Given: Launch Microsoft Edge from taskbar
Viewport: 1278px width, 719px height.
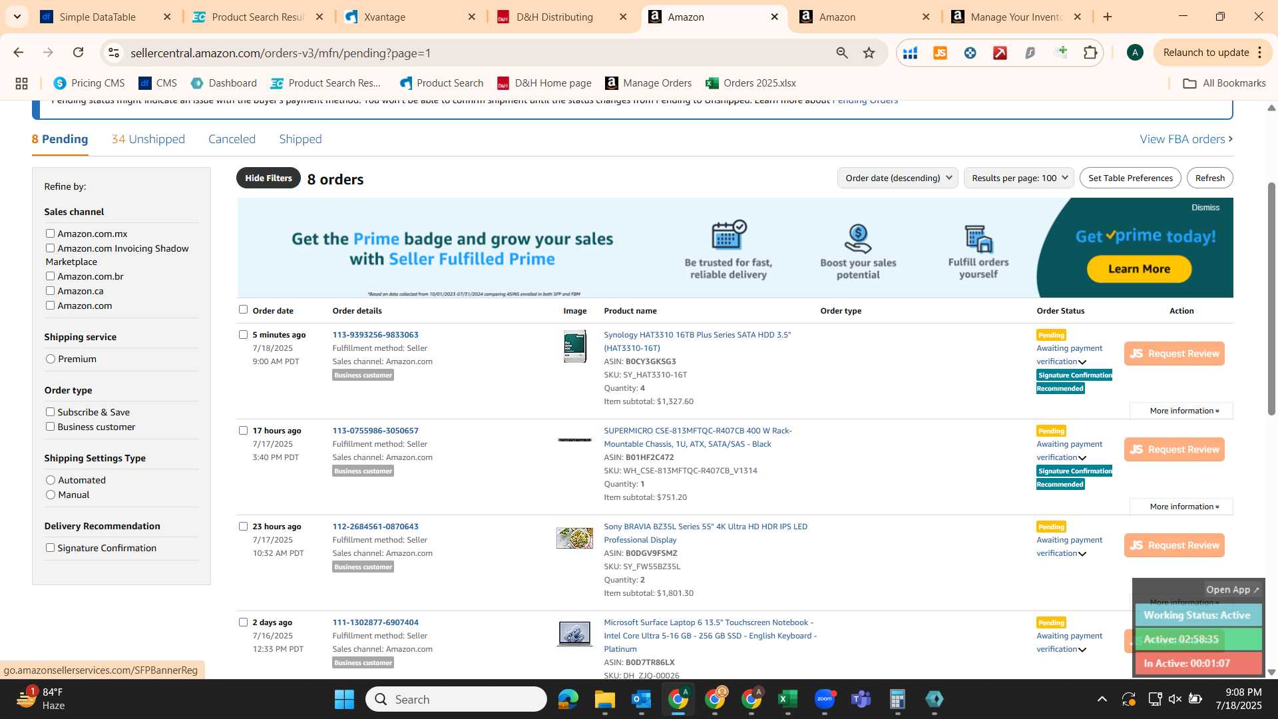Looking at the screenshot, I should pyautogui.click(x=568, y=699).
